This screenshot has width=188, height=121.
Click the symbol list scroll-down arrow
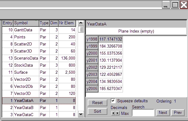81,114
